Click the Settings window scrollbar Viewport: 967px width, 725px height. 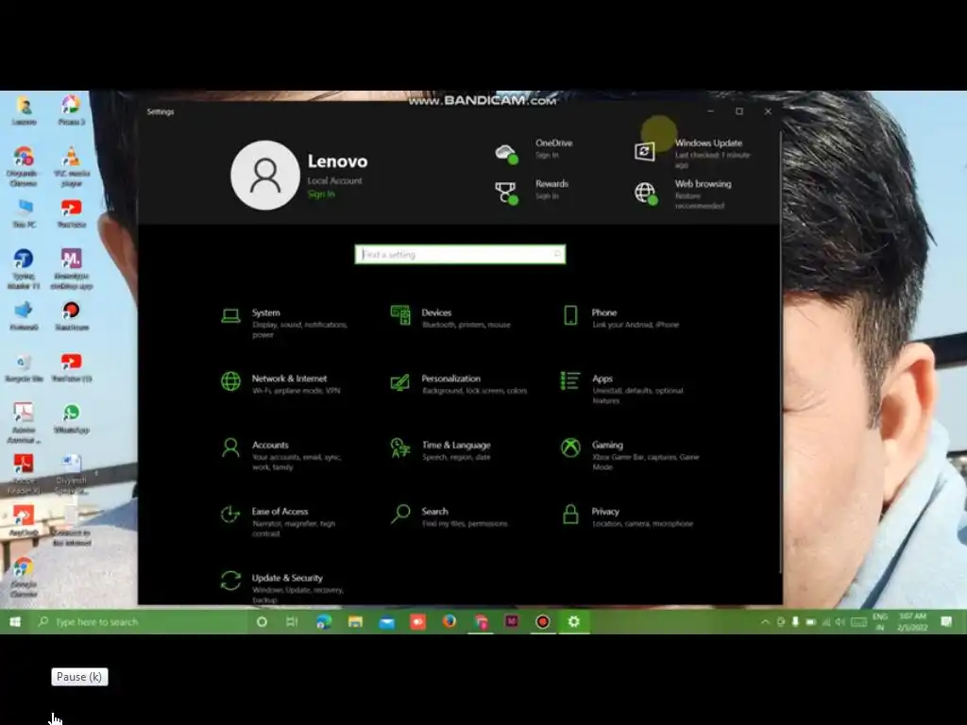(x=781, y=351)
